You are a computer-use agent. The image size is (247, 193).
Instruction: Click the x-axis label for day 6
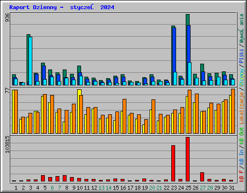tap(52, 188)
